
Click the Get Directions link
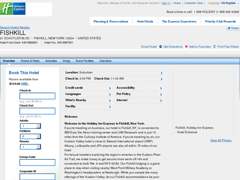(x=173, y=47)
